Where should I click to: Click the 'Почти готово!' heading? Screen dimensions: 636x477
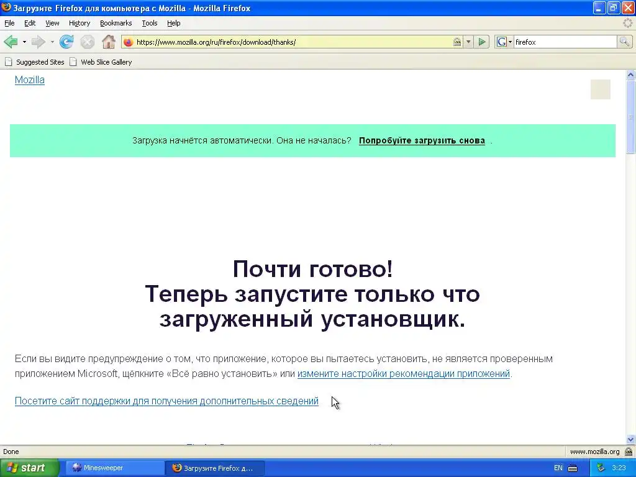click(313, 269)
